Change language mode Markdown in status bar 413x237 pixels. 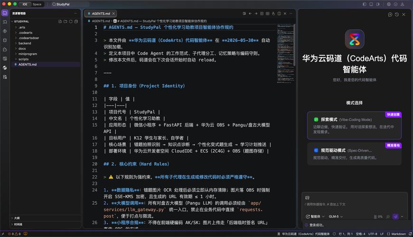point(396,234)
